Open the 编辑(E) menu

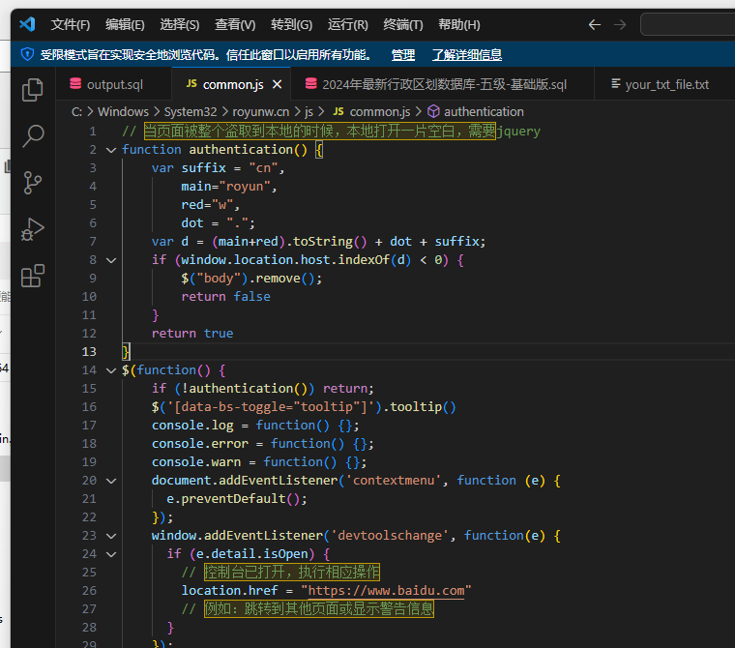tap(125, 24)
